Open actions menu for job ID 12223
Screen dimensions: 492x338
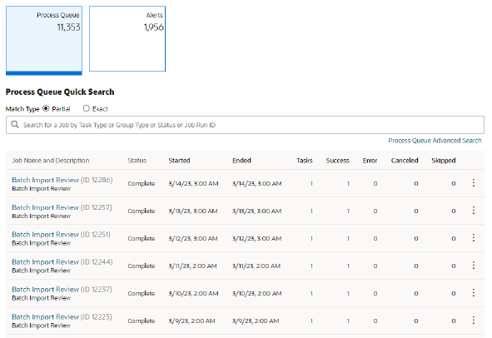[x=474, y=321]
